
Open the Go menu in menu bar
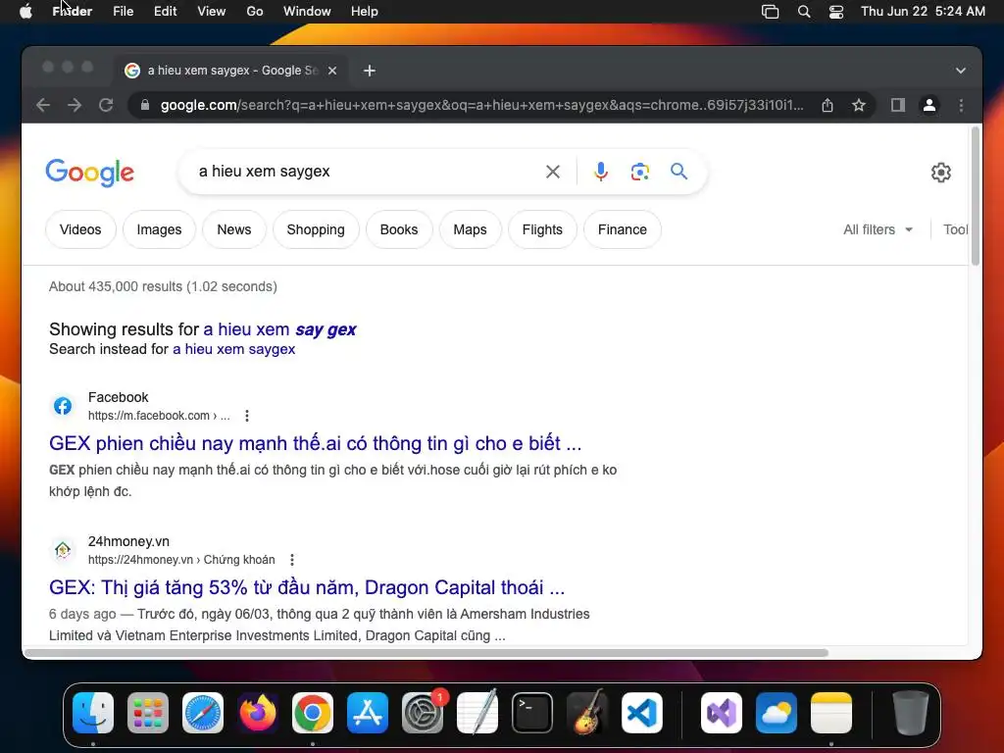pyautogui.click(x=255, y=12)
